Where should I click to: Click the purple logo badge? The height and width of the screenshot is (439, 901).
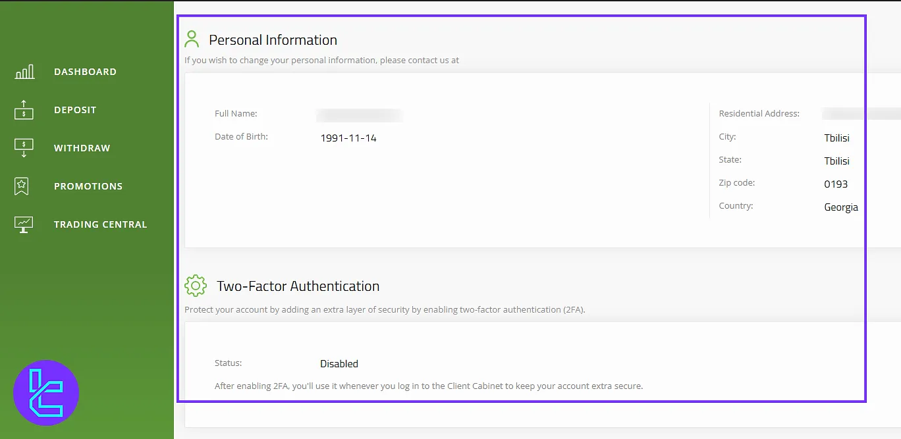pyautogui.click(x=46, y=393)
